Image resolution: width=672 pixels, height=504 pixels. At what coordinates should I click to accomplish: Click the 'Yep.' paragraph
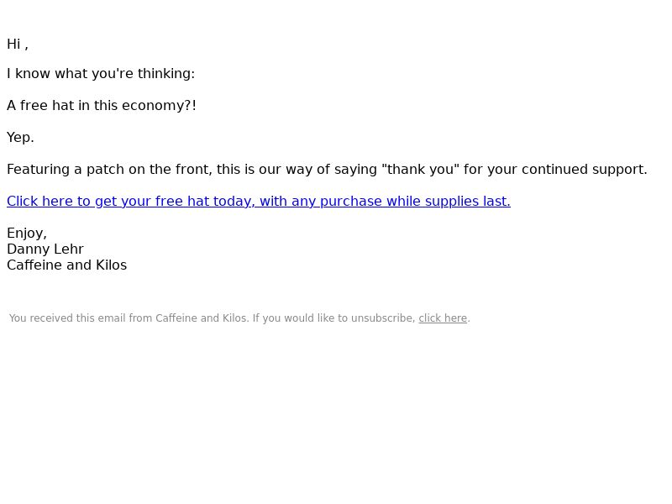pos(20,138)
